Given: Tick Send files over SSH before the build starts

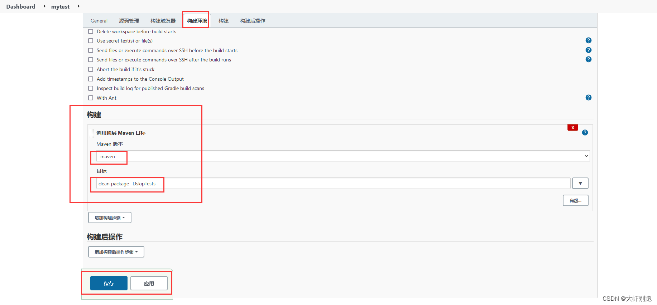Looking at the screenshot, I should [x=91, y=50].
